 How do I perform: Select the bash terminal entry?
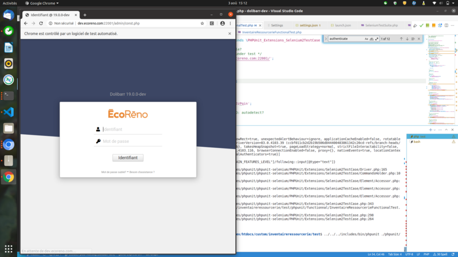pos(432,142)
